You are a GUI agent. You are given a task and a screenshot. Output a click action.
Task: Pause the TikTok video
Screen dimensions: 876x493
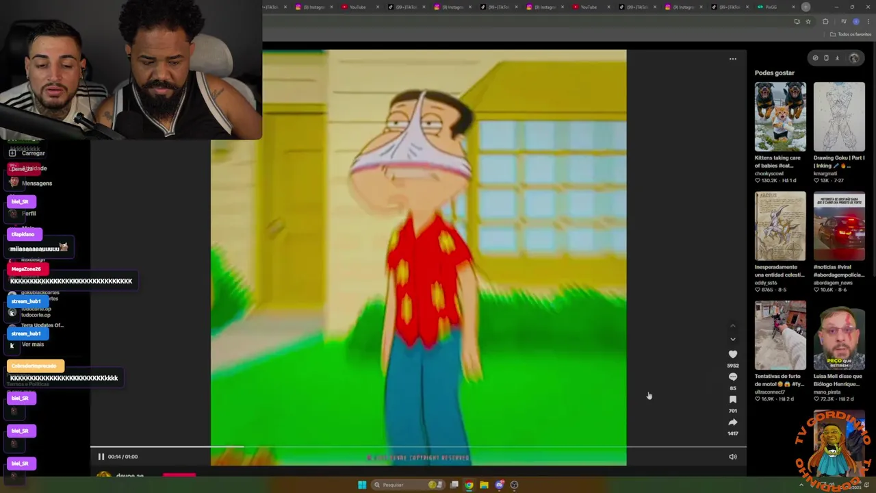(x=101, y=457)
